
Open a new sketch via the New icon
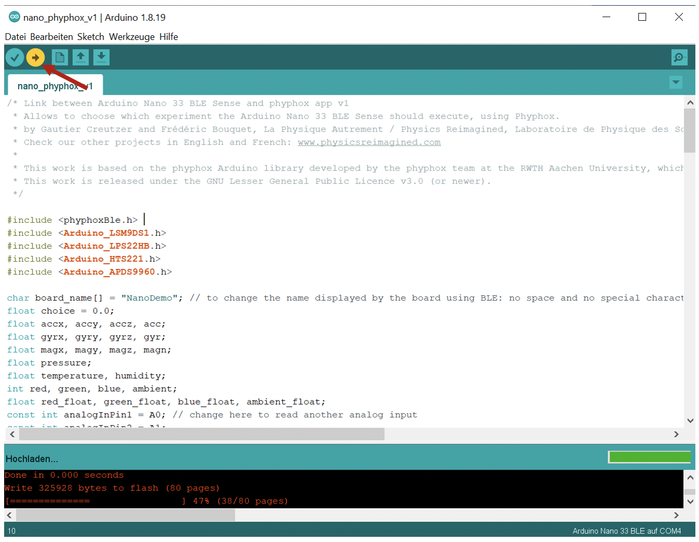60,57
